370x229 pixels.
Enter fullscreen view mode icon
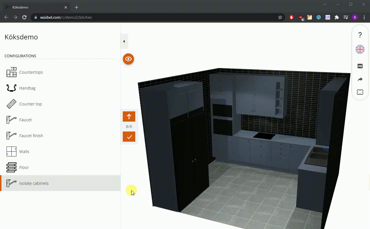(x=360, y=92)
